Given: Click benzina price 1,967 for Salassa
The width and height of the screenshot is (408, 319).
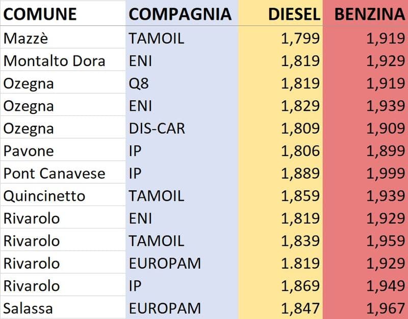Looking at the screenshot, I should coord(384,308).
